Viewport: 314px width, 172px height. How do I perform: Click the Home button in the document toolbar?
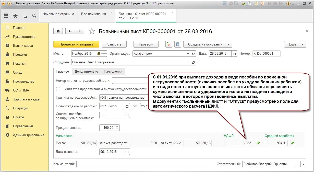tap(58, 31)
